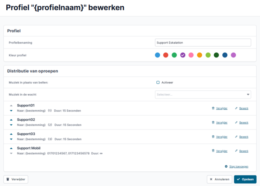
Task: Click the Annuleren button
Action: [219, 179]
